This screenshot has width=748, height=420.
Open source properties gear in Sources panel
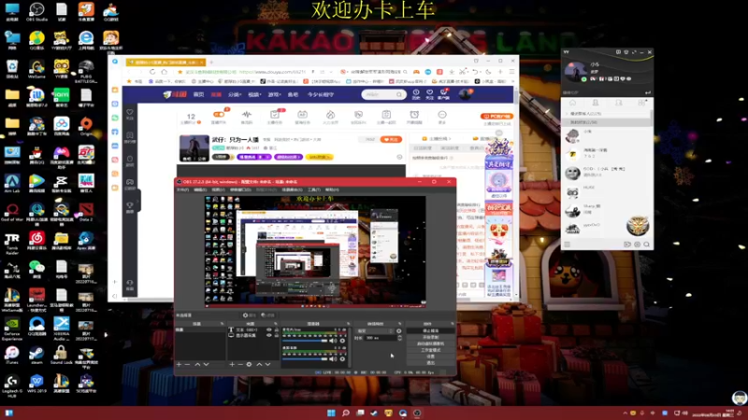(249, 364)
